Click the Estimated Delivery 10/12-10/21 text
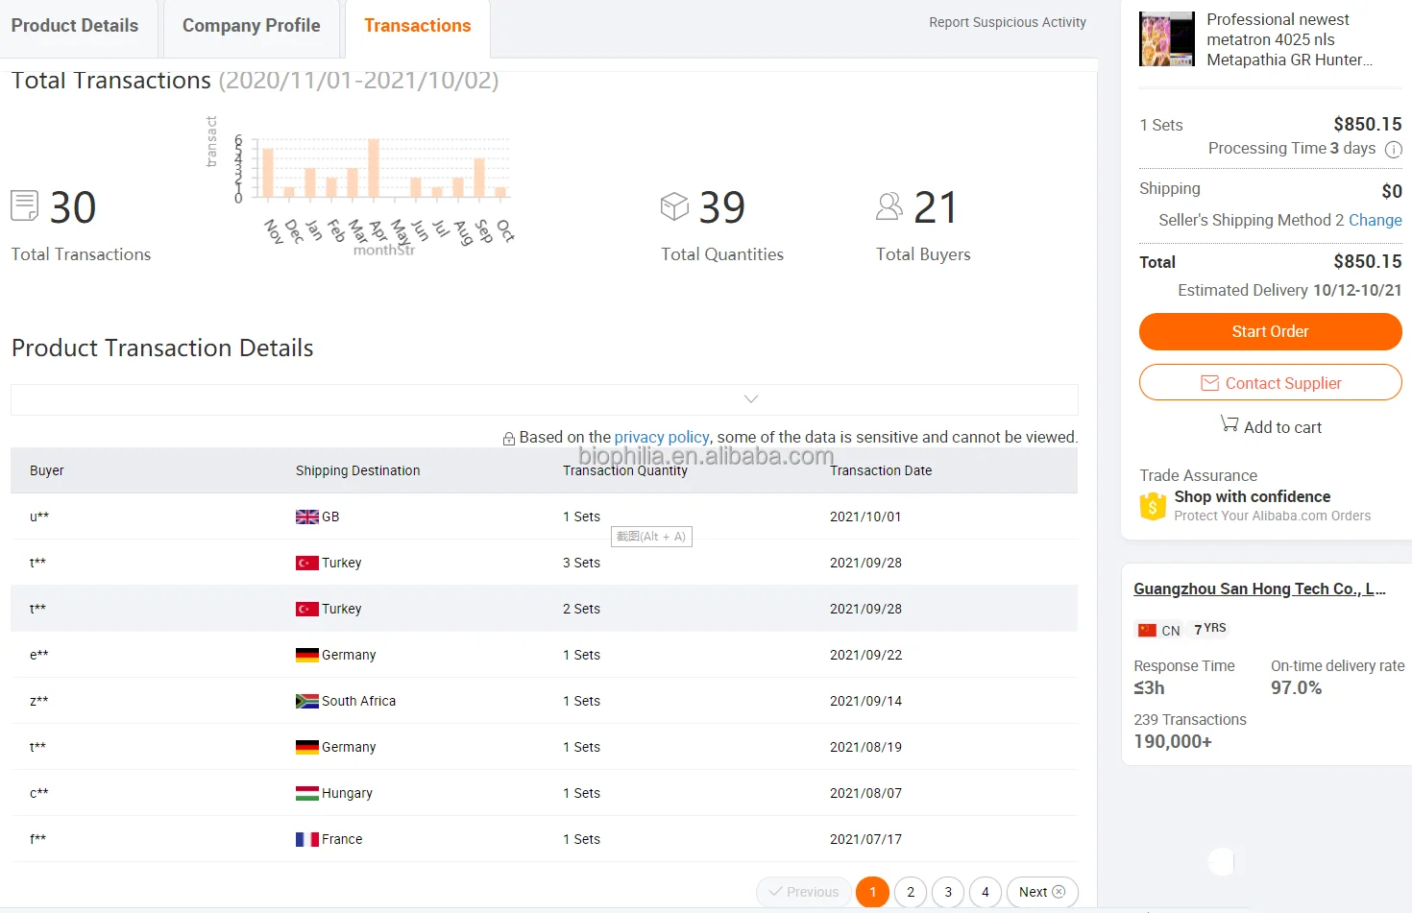 (x=1290, y=290)
